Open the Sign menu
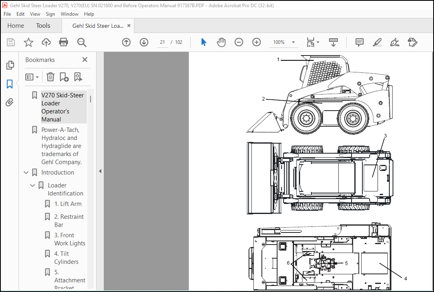The image size is (434, 292). (50, 14)
